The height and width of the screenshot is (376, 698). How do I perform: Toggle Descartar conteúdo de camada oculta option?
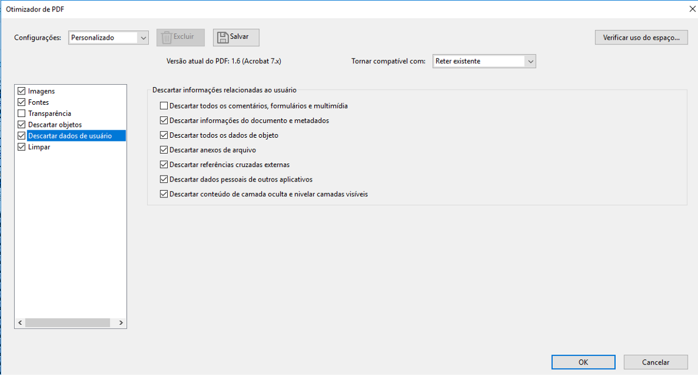coord(164,194)
